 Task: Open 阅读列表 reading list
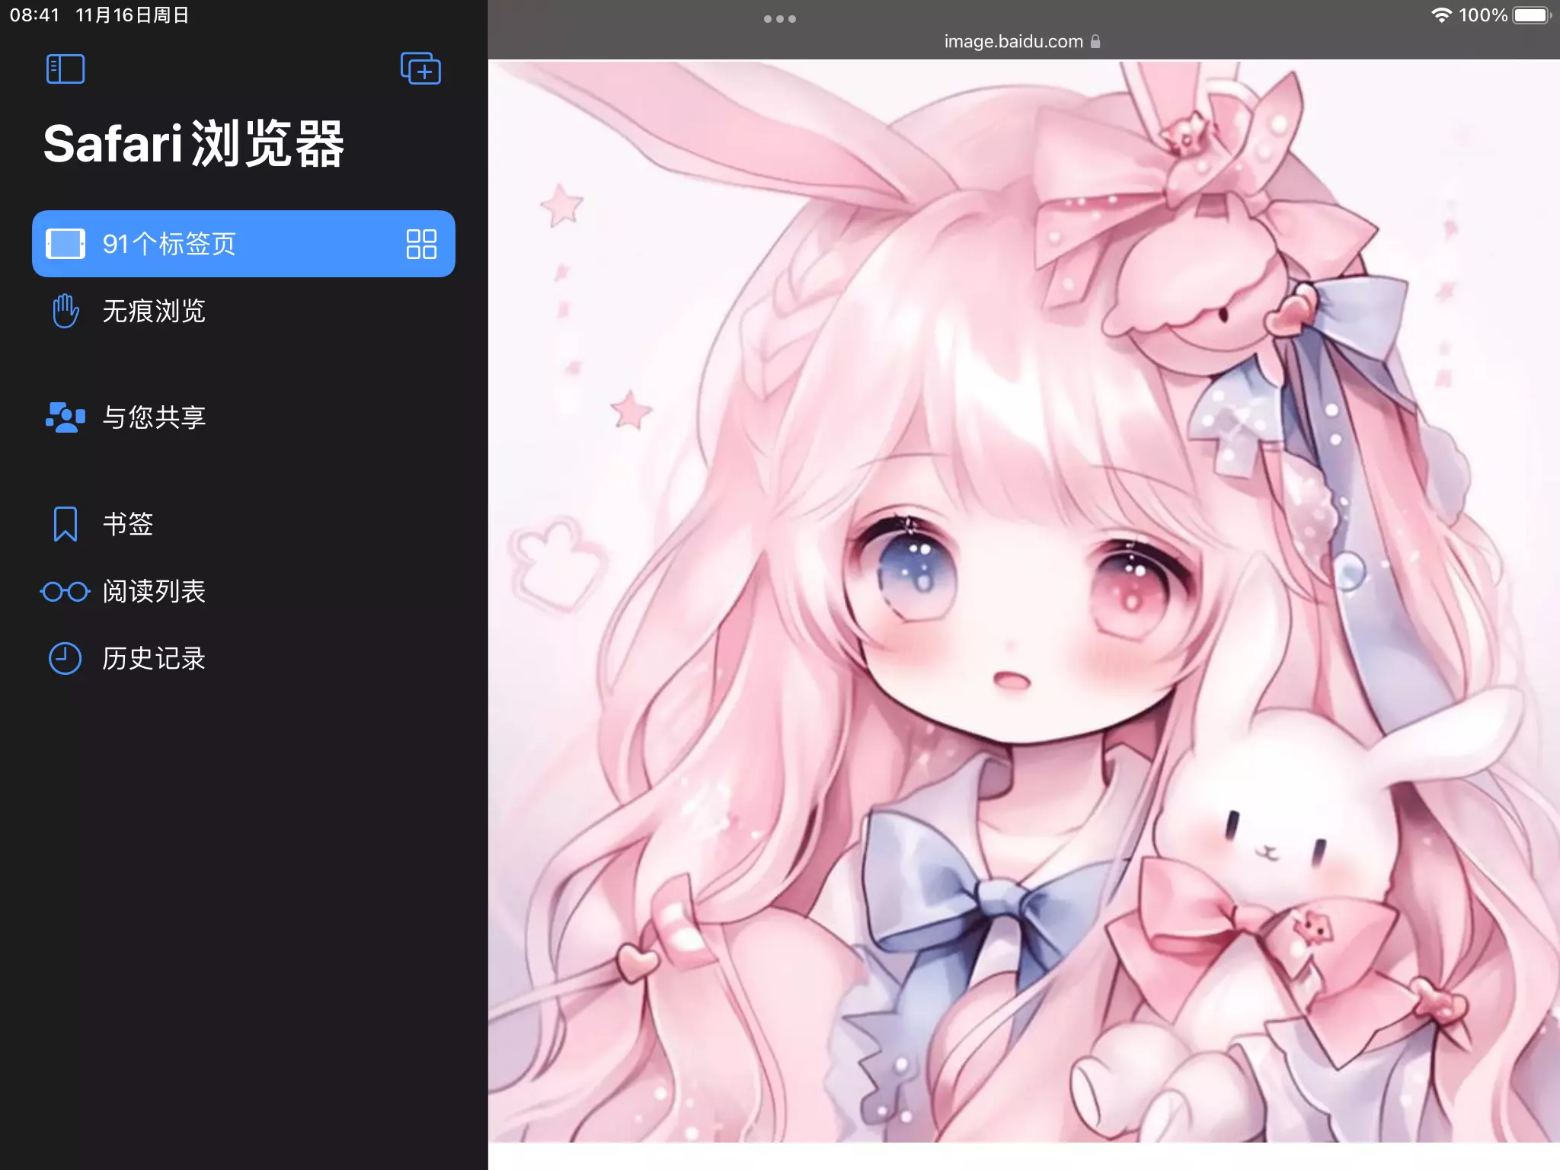[x=154, y=591]
